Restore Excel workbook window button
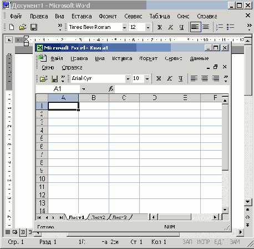The image size is (254, 249). coord(216,67)
